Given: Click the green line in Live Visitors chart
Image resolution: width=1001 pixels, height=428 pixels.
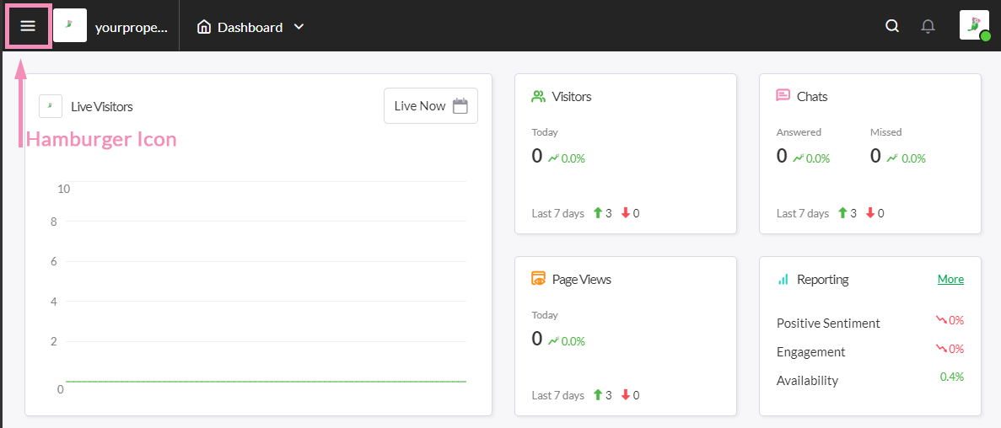Looking at the screenshot, I should (266, 382).
